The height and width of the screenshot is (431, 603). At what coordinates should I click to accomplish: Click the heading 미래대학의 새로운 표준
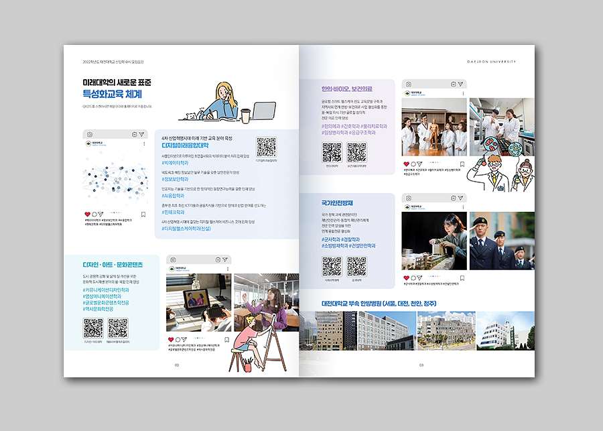pyautogui.click(x=117, y=82)
